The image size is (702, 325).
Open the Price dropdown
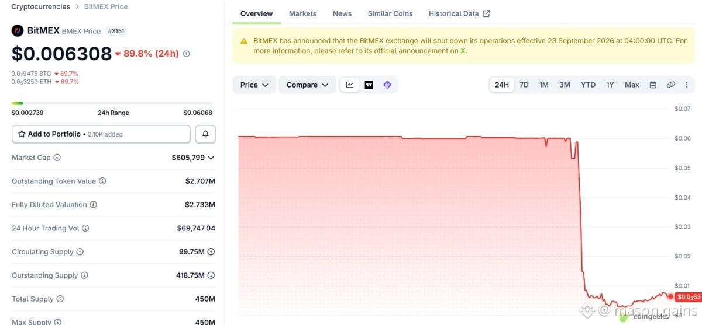[254, 85]
